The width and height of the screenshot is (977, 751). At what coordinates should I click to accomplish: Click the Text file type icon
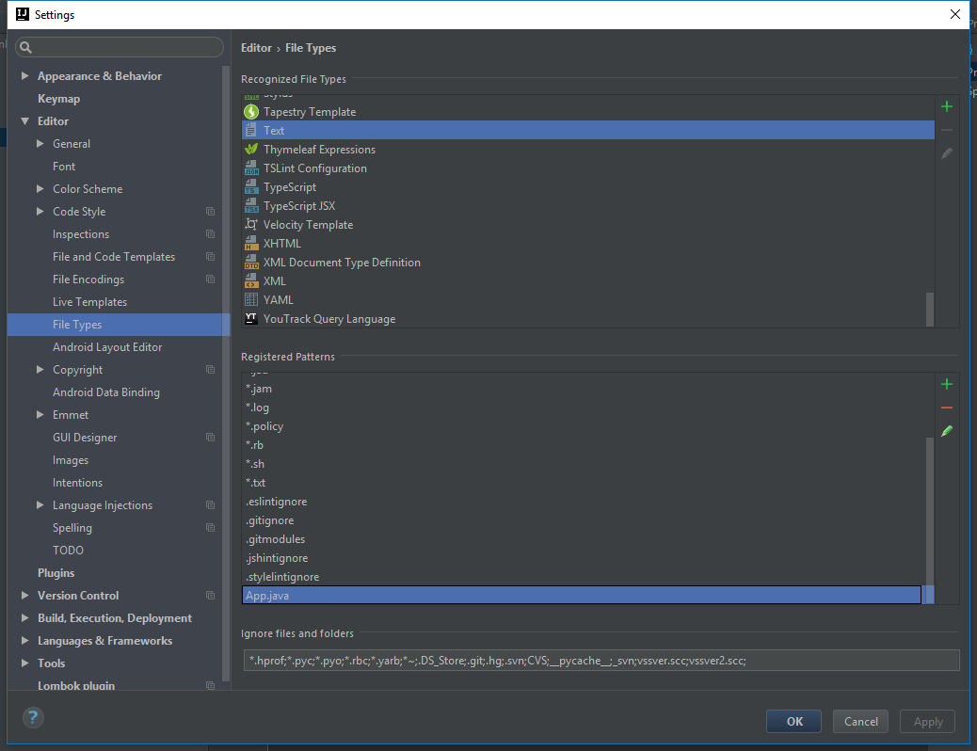(251, 130)
